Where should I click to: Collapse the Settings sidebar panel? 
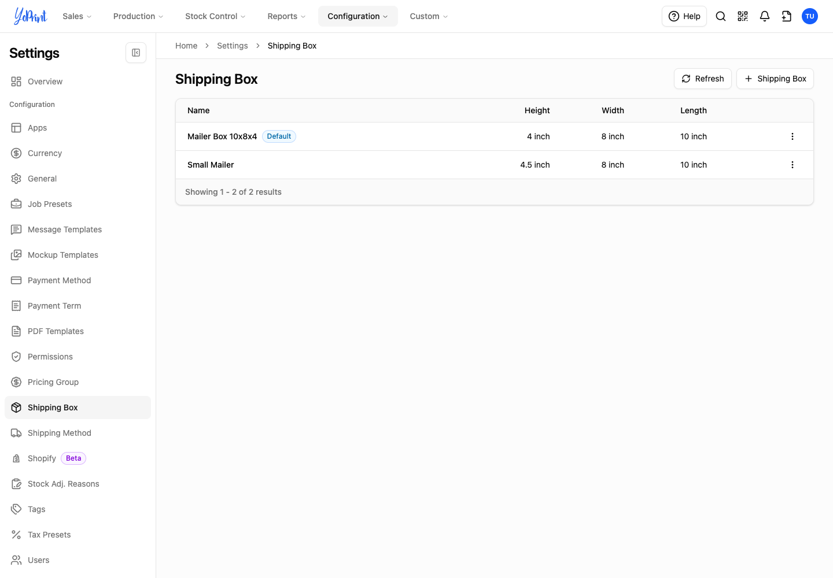coord(136,53)
